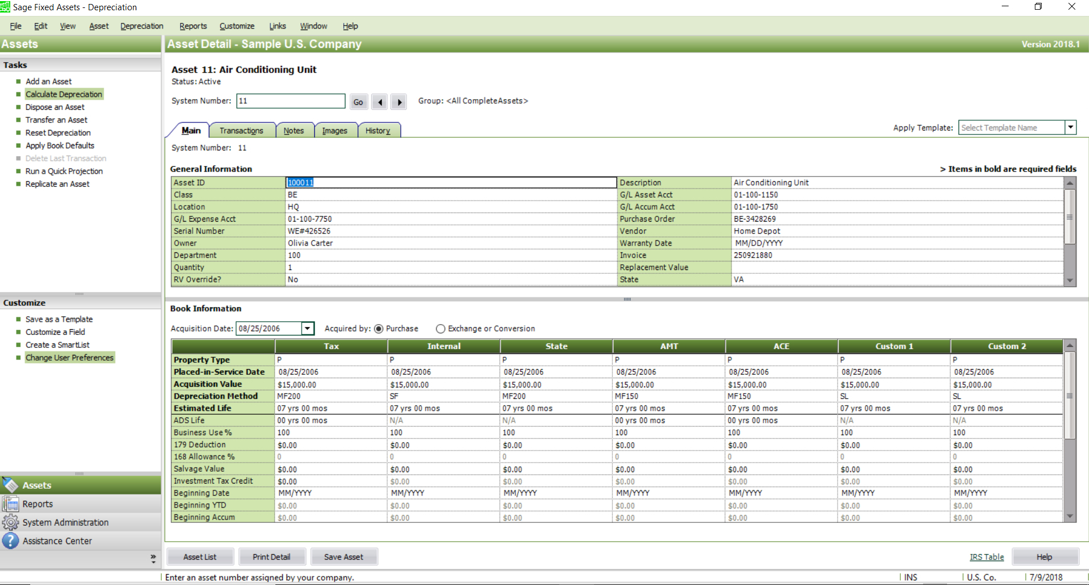1089x585 pixels.
Task: Click the Save Asset button
Action: click(344, 557)
